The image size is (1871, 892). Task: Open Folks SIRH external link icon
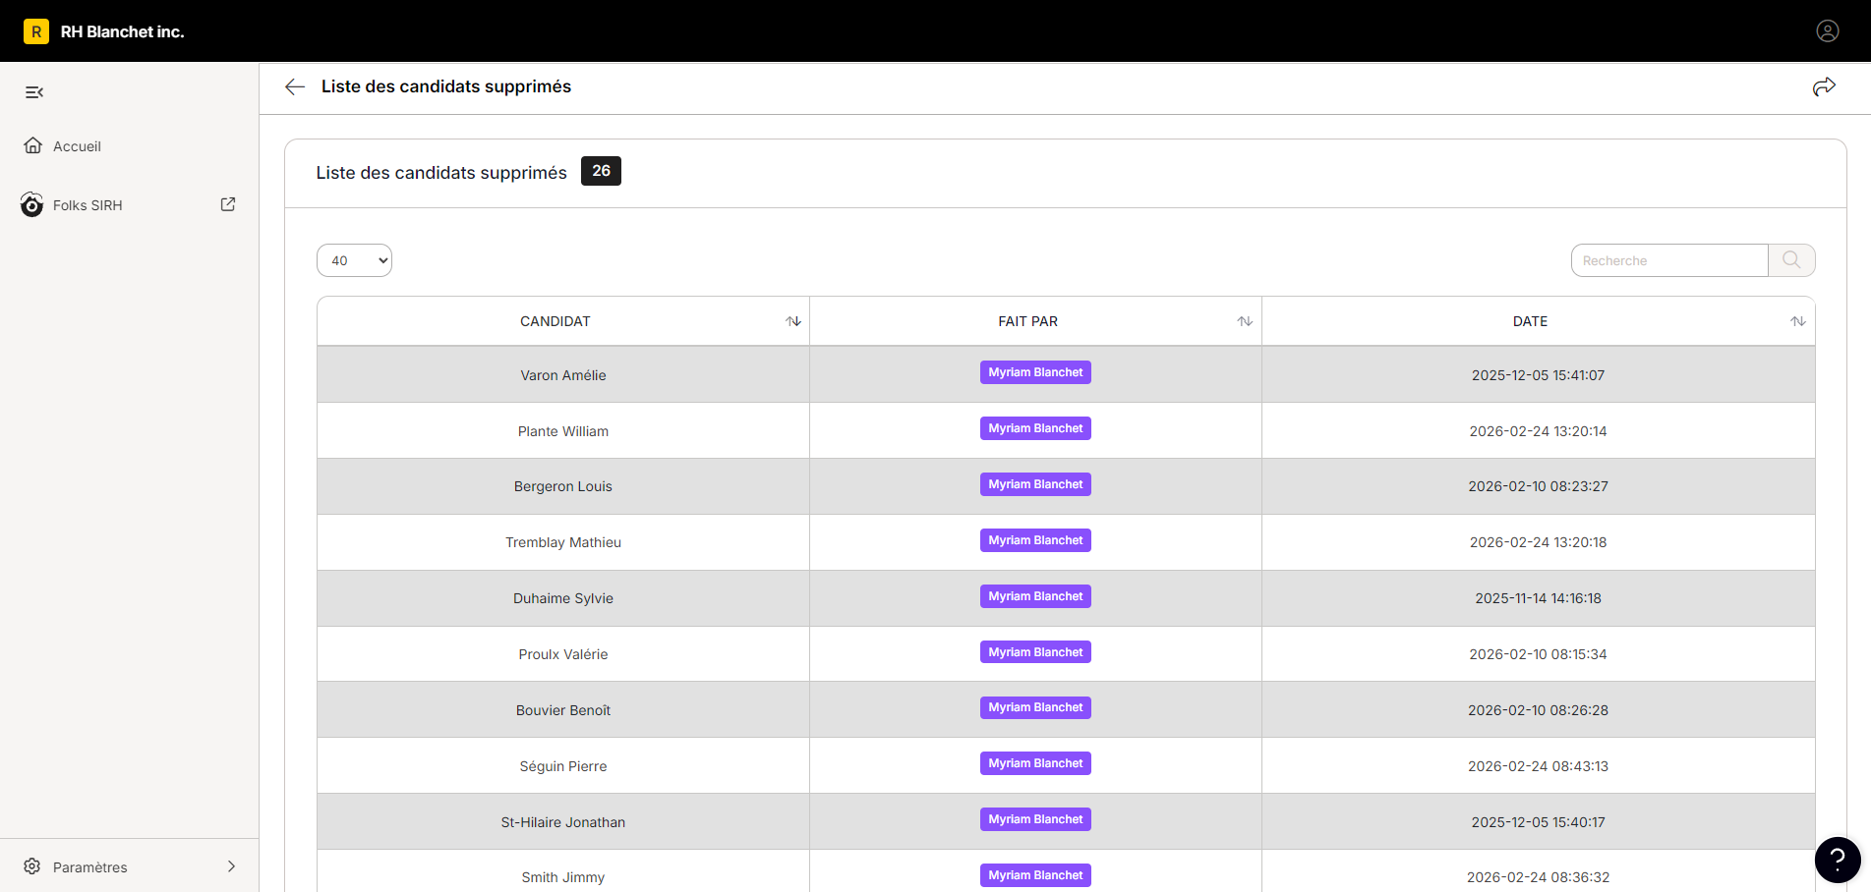[x=228, y=204]
